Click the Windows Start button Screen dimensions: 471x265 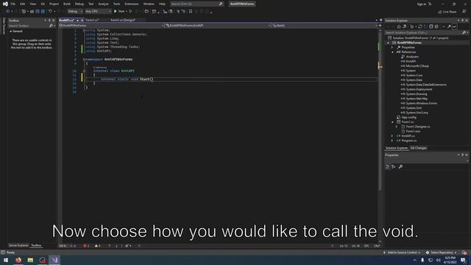point(6,260)
